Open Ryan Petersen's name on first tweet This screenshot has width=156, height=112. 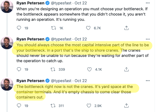coord(30,3)
